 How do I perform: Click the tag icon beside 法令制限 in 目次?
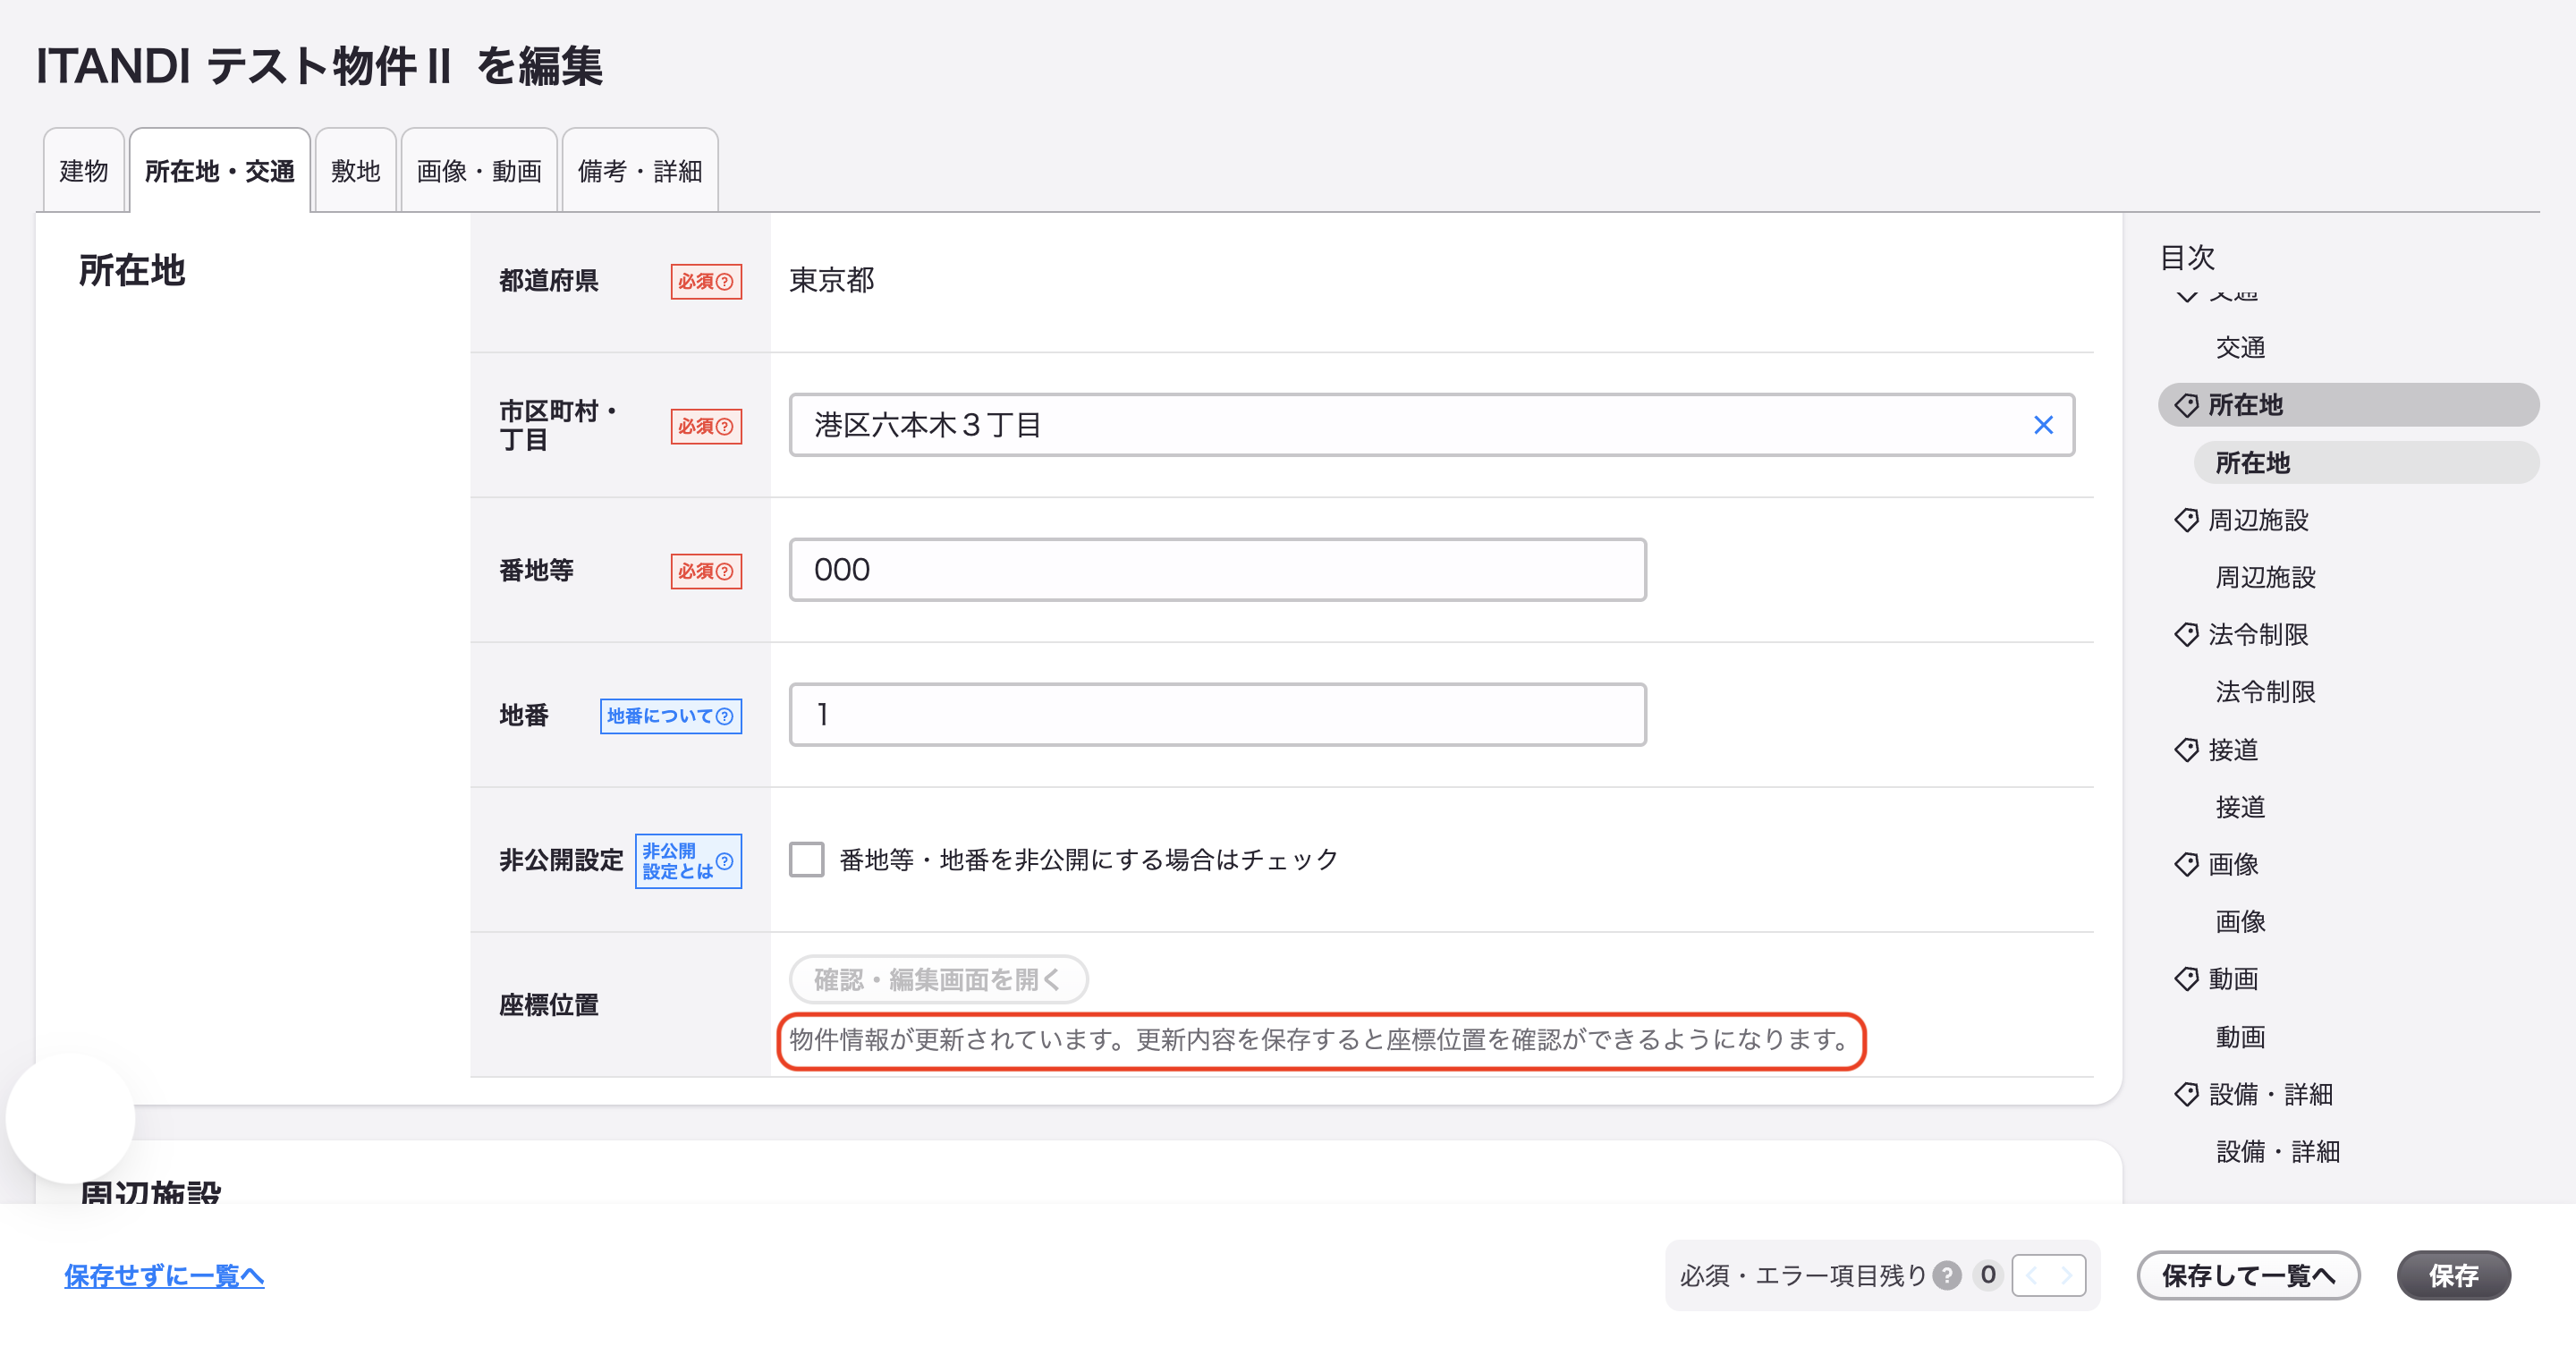[2186, 634]
